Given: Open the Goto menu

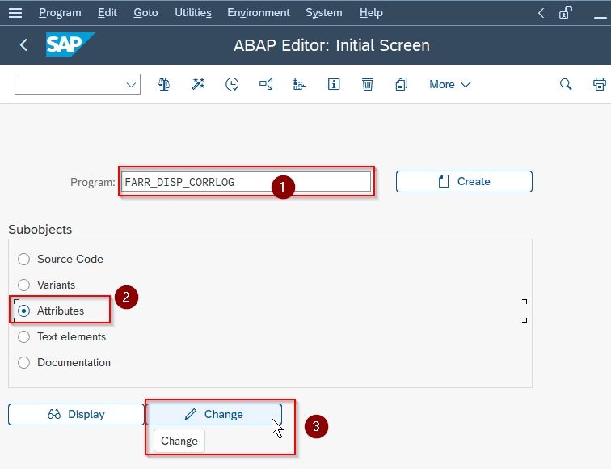Looking at the screenshot, I should coord(145,13).
